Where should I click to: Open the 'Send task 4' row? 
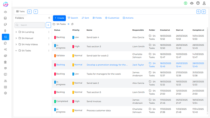click(129, 37)
